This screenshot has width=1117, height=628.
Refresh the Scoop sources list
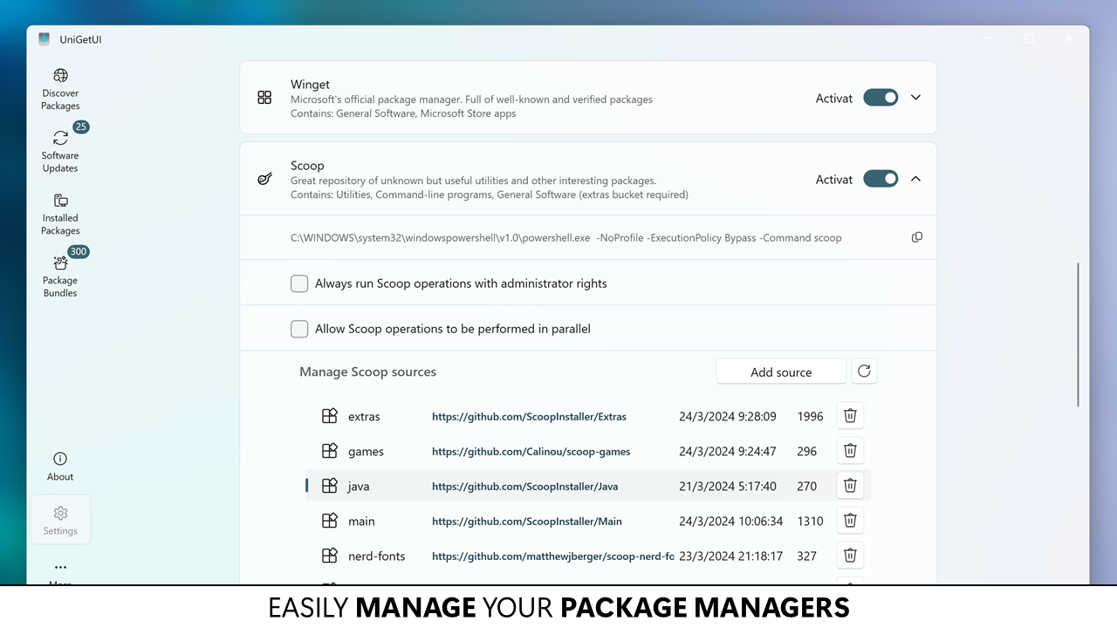(864, 371)
